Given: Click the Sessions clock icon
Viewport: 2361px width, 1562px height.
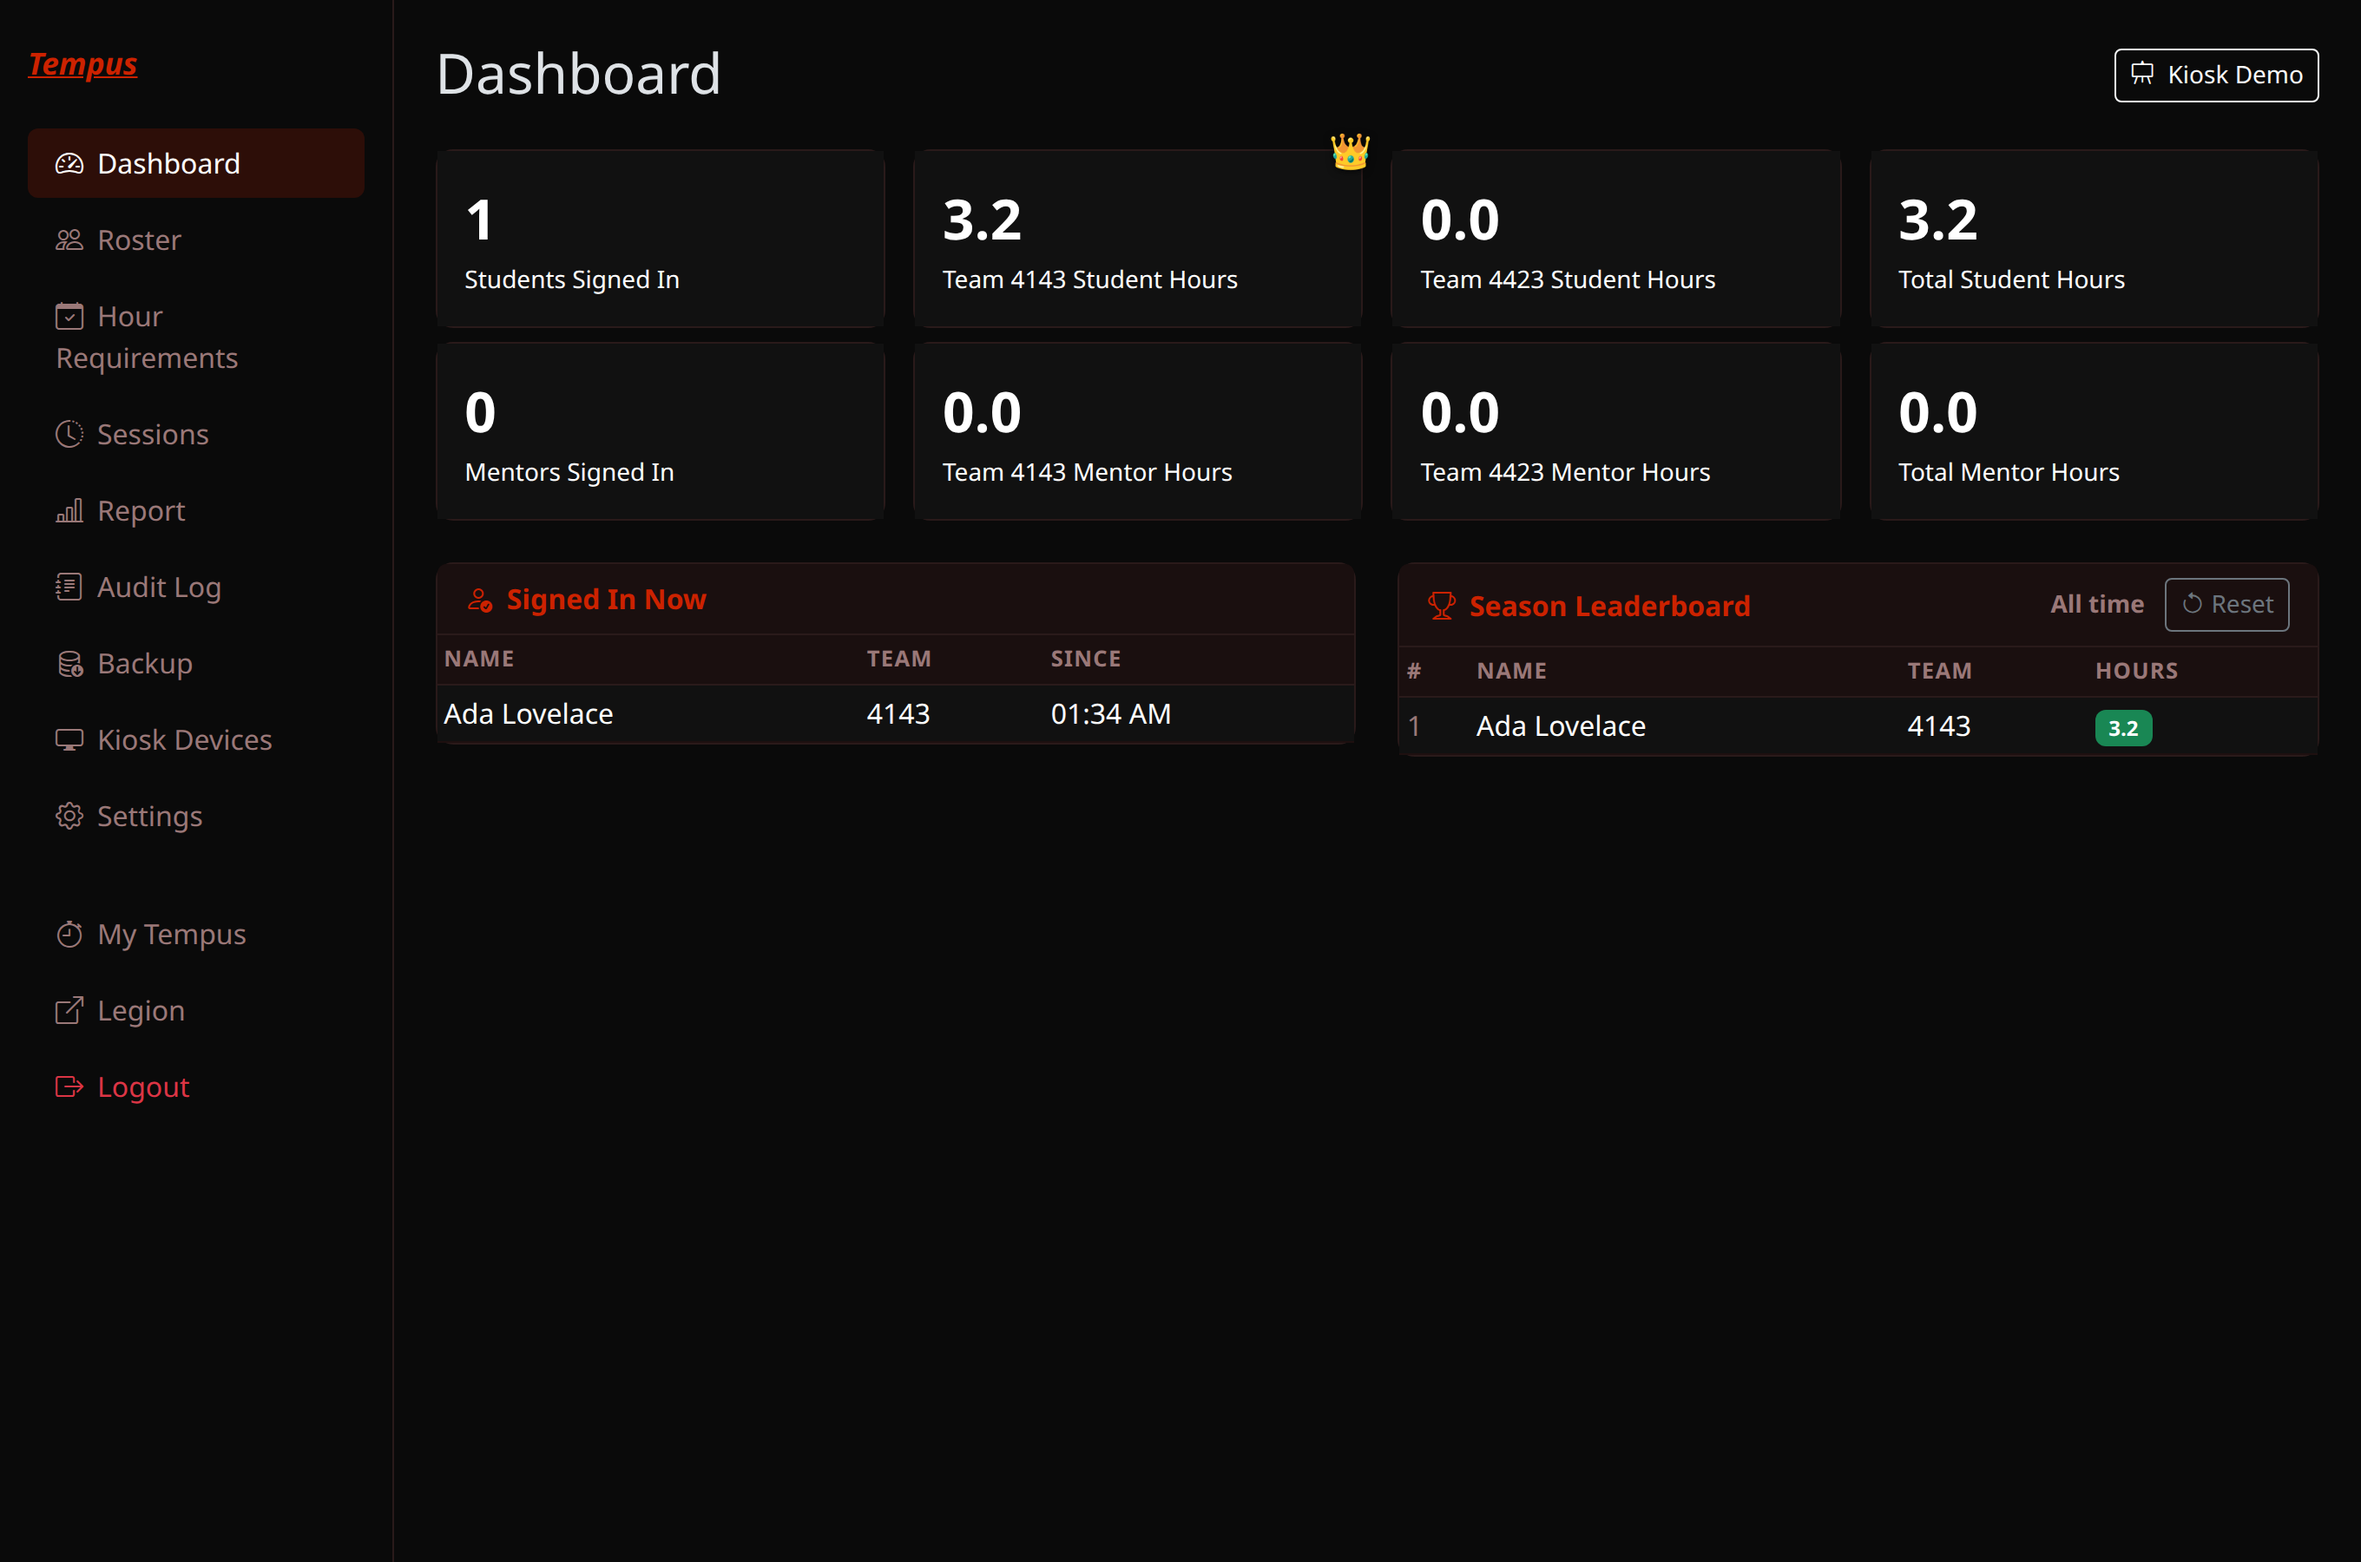Looking at the screenshot, I should (69, 435).
